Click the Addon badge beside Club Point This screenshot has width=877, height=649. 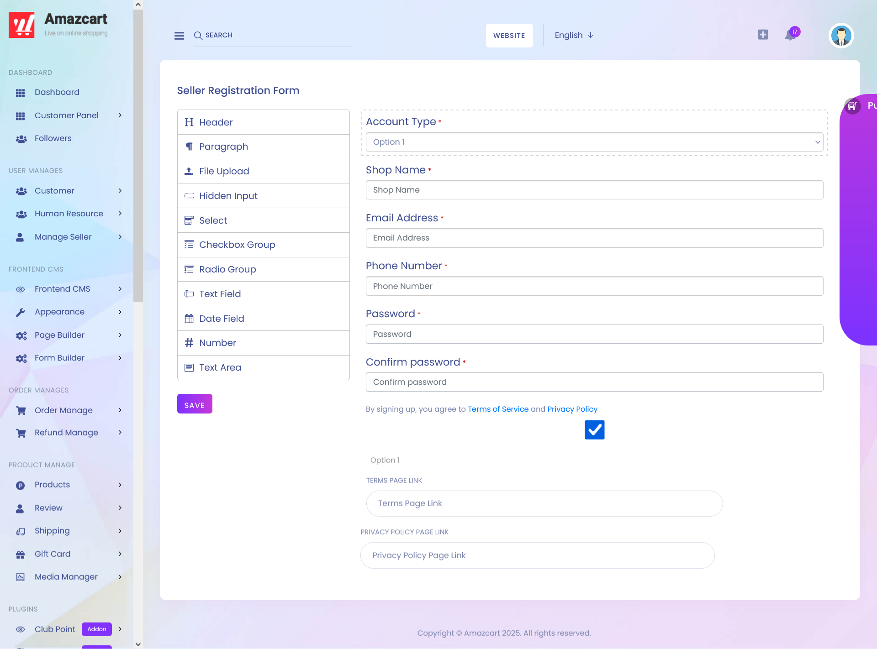(x=97, y=629)
